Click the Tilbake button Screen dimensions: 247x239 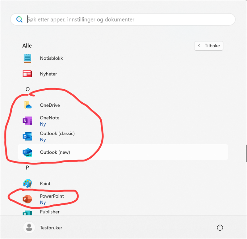pyautogui.click(x=209, y=46)
